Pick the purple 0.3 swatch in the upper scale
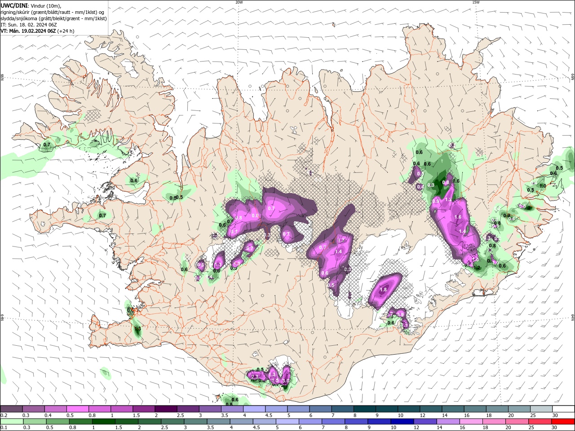Image resolution: width=575 pixels, height=431 pixels. [x=33, y=409]
